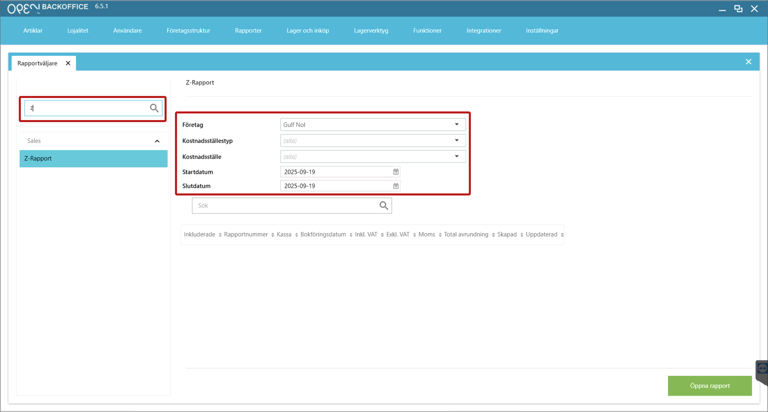Open the Rapporter menu

(248, 30)
